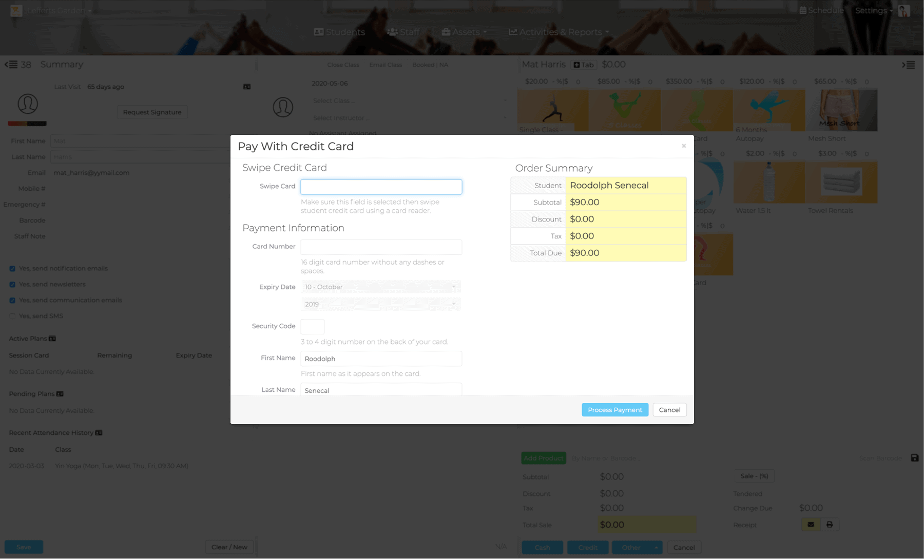Open the Schedule calendar from the top bar
Image resolution: width=924 pixels, height=559 pixels.
tap(821, 10)
